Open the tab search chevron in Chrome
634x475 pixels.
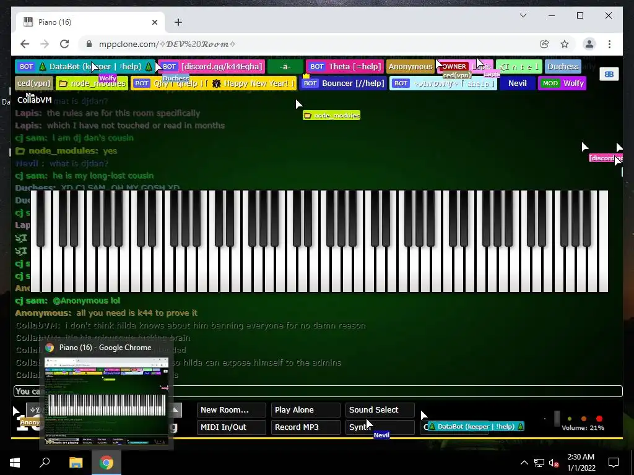pyautogui.click(x=523, y=15)
